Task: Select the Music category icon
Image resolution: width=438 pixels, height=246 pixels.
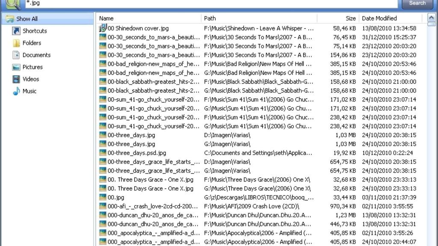Action: pyautogui.click(x=16, y=91)
